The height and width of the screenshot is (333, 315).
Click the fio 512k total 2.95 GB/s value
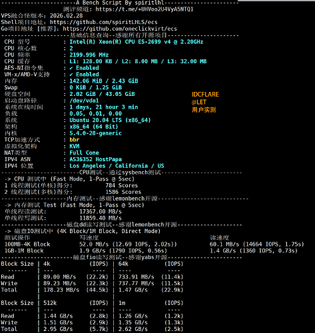(x=58, y=329)
